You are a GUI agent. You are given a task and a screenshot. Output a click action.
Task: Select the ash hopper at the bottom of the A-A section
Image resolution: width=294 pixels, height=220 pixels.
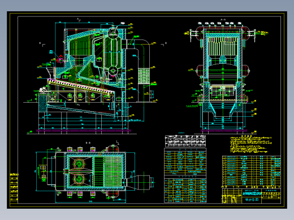(x=223, y=110)
